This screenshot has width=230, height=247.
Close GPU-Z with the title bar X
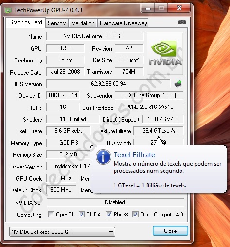(179, 8)
